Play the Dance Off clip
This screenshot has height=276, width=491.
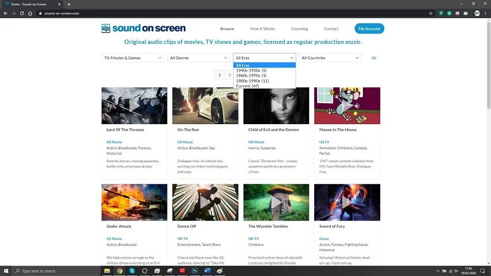click(x=205, y=203)
